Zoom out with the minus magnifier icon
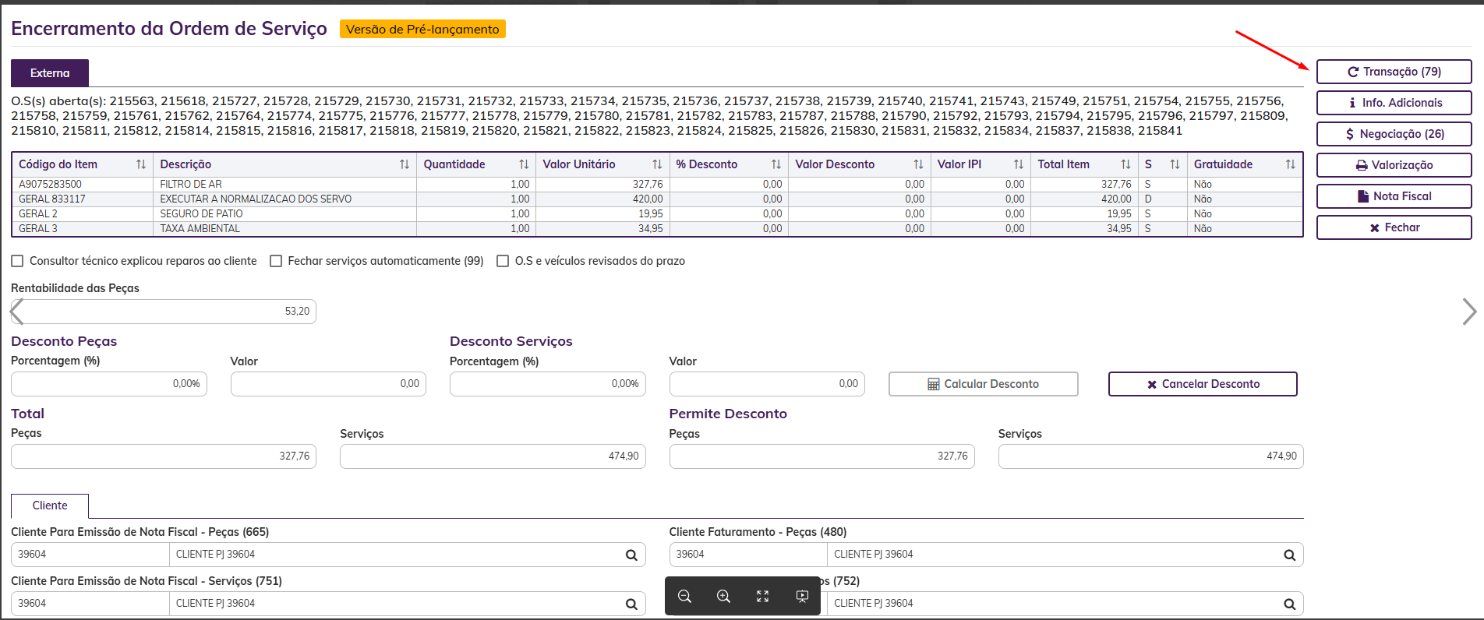The width and height of the screenshot is (1484, 620). pos(685,596)
